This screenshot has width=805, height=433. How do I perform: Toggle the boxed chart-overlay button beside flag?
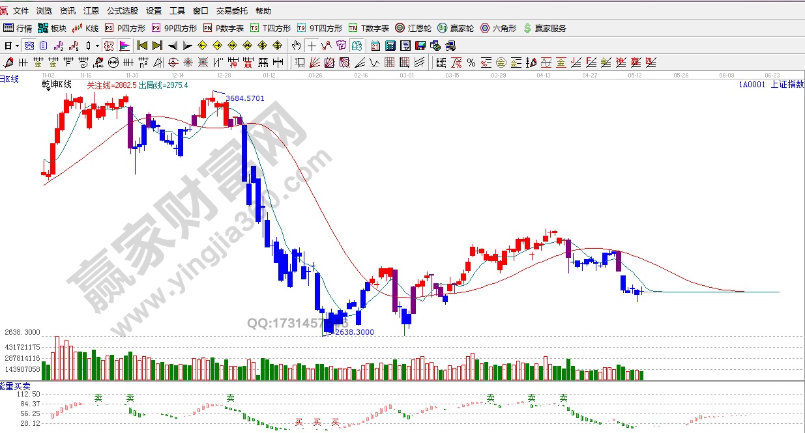(109, 46)
